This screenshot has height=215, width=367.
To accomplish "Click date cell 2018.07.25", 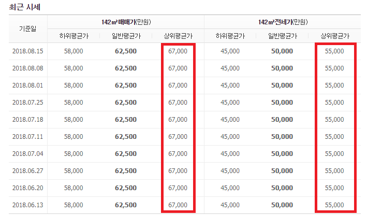I will pyautogui.click(x=28, y=103).
